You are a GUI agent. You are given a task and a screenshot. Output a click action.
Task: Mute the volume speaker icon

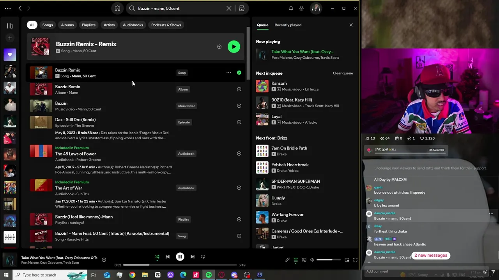pos(312,260)
